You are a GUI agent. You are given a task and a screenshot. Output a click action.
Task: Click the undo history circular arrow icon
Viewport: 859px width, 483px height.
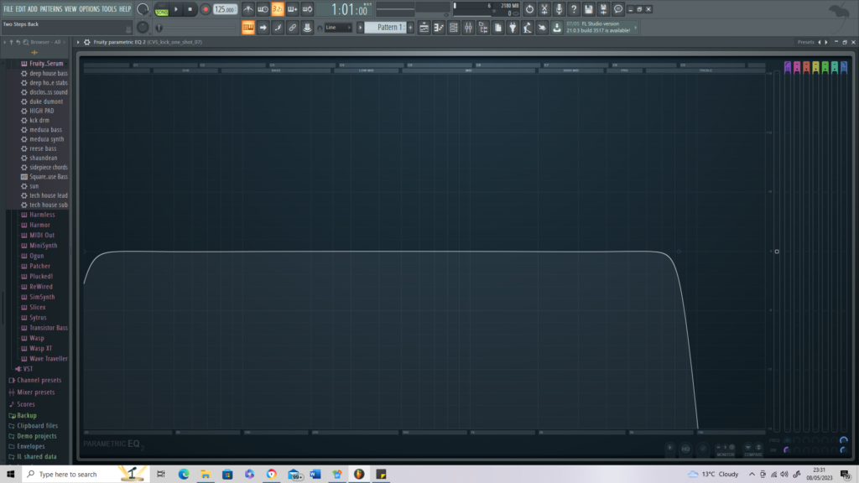529,8
